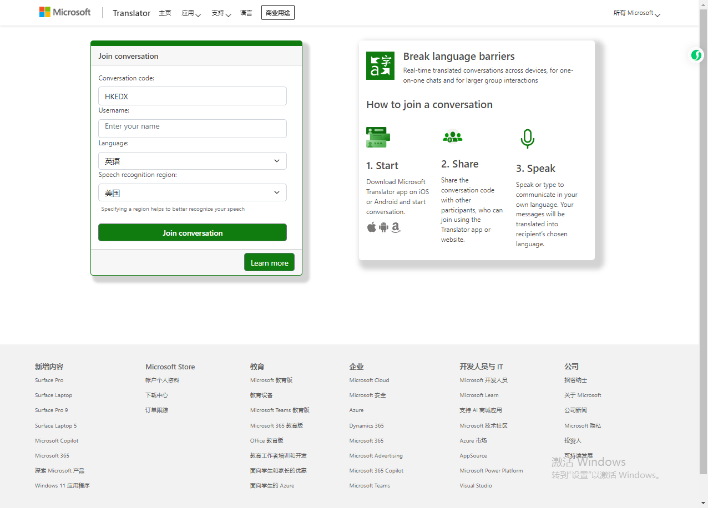Image resolution: width=708 pixels, height=508 pixels.
Task: Click the Share step people icon
Action: 452,136
